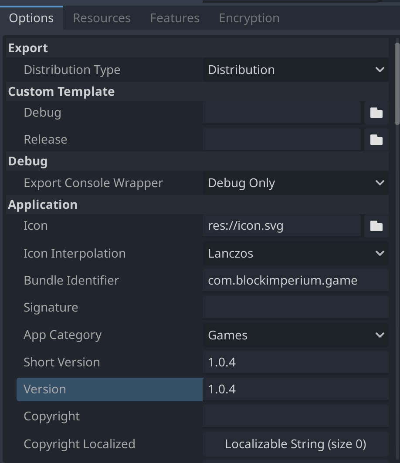The image size is (400, 463).
Task: Open the file browser for the Icon field
Action: coord(376,225)
